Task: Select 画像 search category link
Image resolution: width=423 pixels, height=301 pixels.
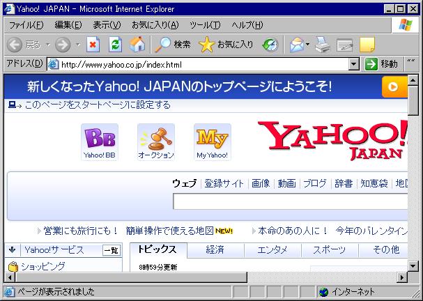Action: tap(261, 184)
